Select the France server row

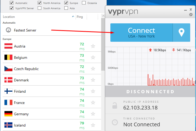pos(52,103)
